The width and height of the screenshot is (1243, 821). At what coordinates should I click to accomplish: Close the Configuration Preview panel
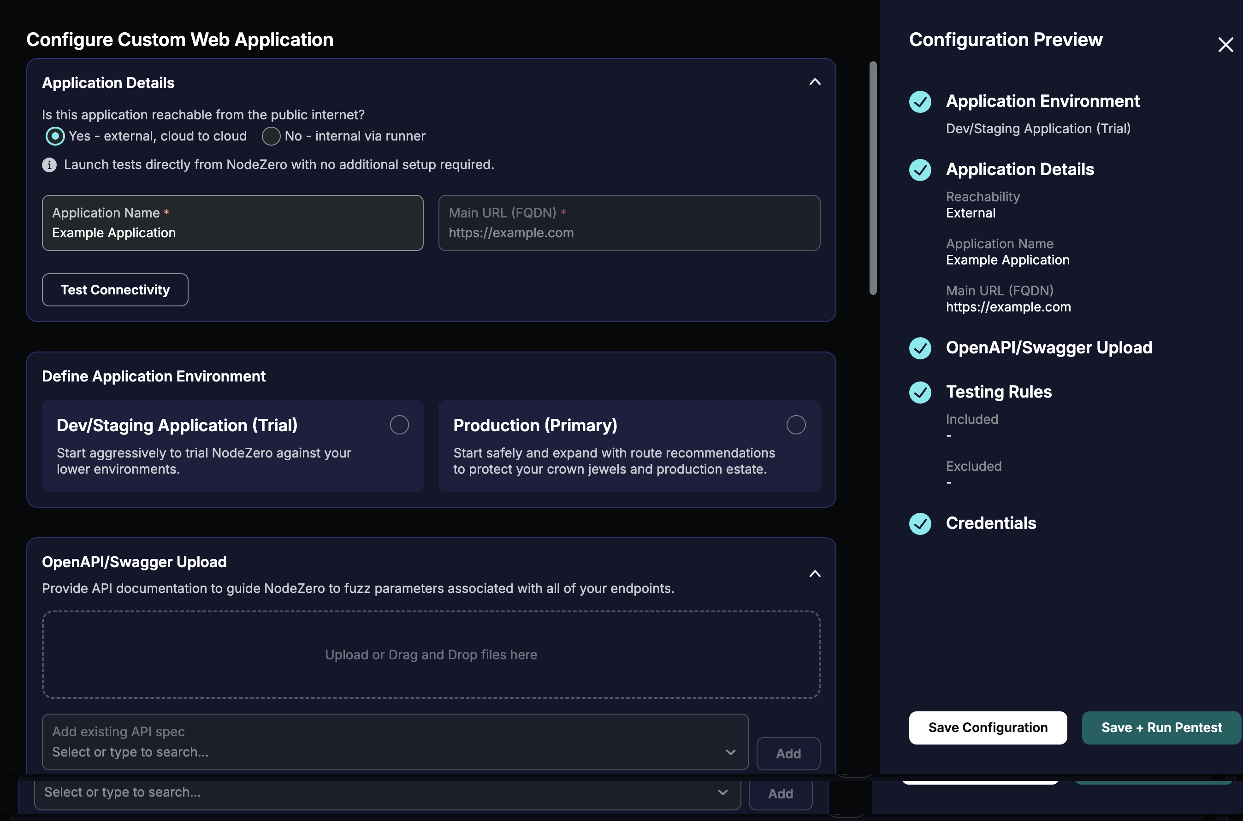[x=1225, y=45]
